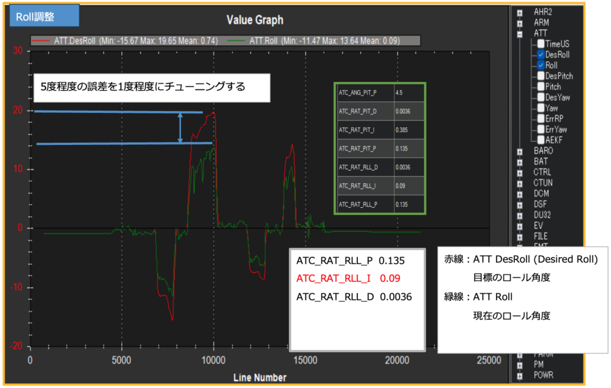Click the Line Number axis label
Viewport: 611px width, 388px height.
[x=260, y=377]
